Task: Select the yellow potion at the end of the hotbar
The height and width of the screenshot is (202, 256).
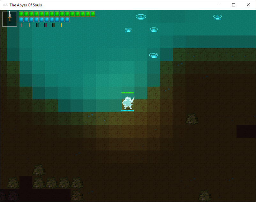Action: tap(61, 25)
